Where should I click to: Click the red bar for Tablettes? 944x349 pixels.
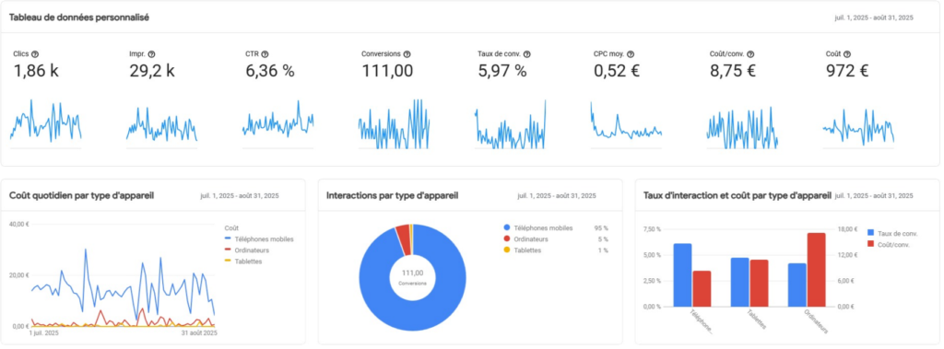[760, 284]
